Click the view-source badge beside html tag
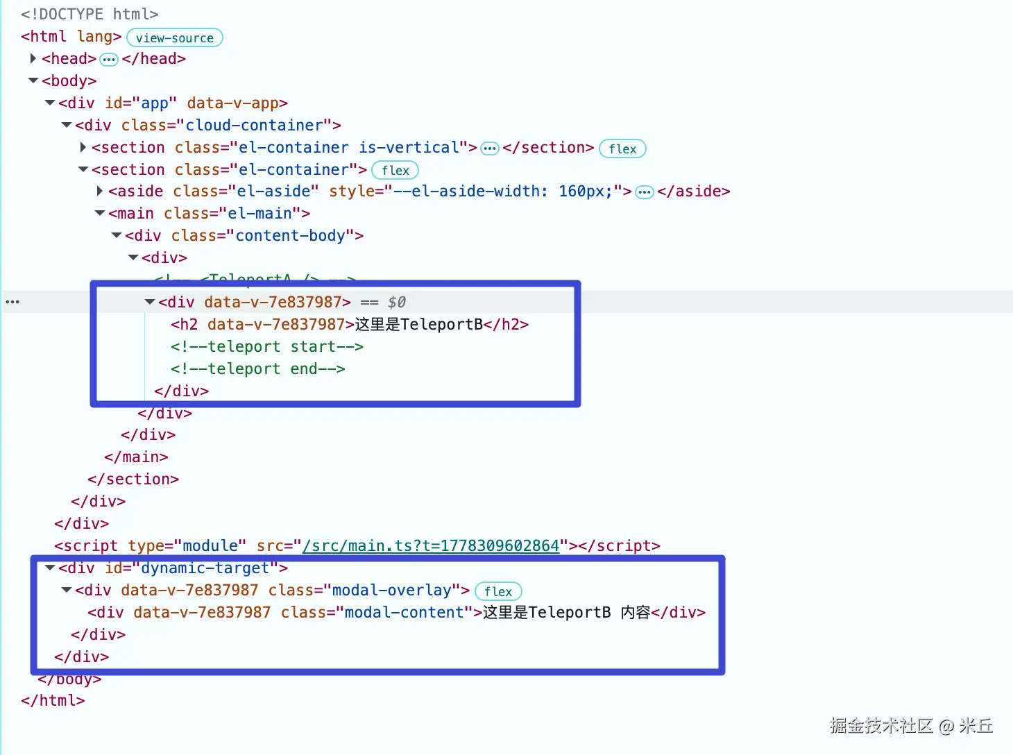Screen dimensions: 1013x755 (175, 37)
